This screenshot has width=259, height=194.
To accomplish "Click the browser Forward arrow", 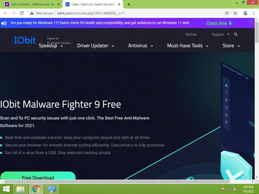I will click(14, 13).
